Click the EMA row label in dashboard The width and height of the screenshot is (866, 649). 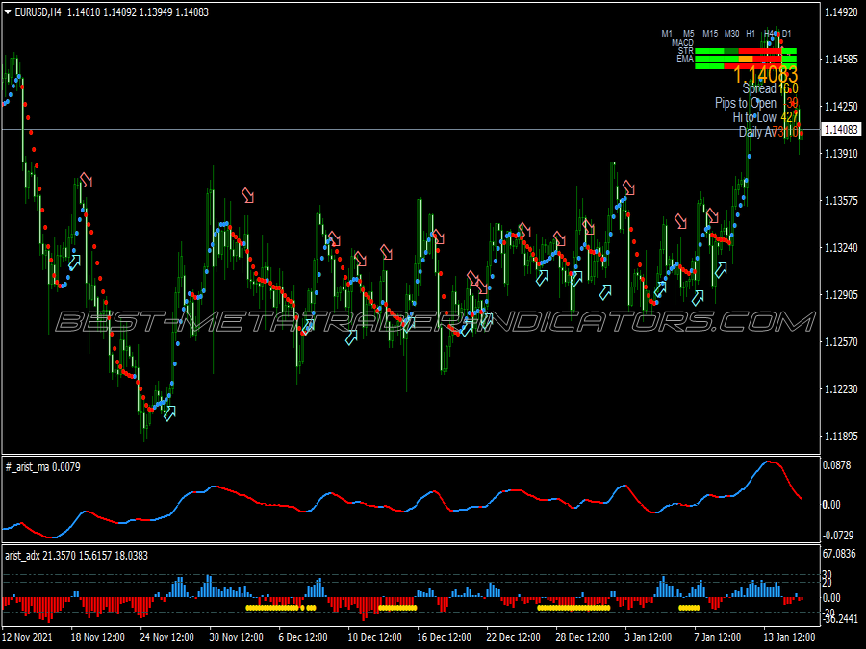[685, 58]
